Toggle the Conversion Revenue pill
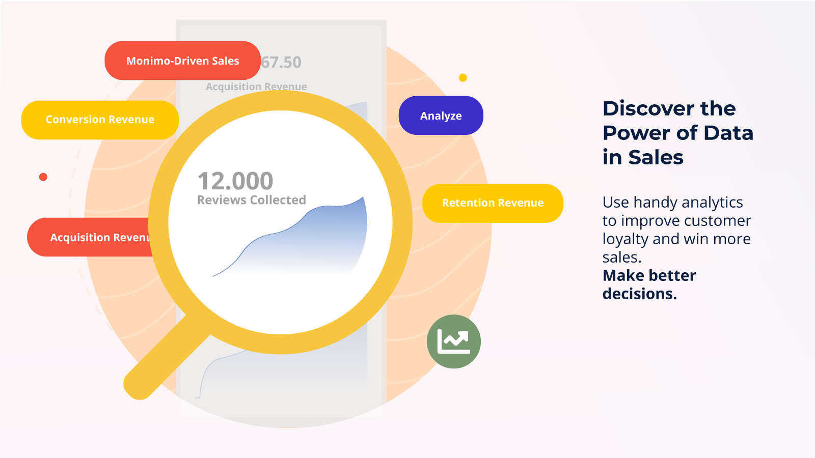 point(100,120)
